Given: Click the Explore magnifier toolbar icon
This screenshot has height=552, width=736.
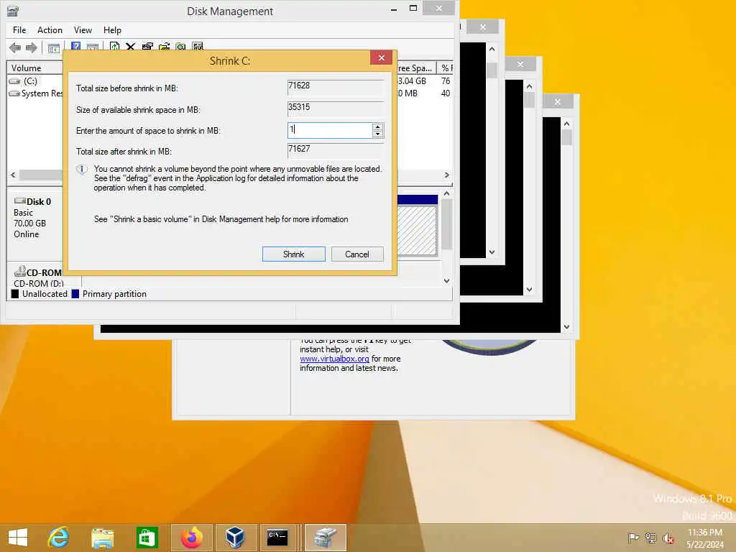Looking at the screenshot, I should click(x=180, y=47).
